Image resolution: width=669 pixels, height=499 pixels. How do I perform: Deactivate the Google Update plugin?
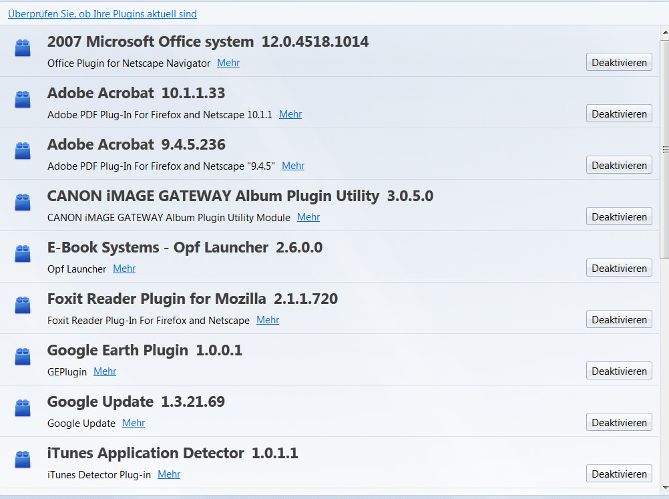[619, 423]
